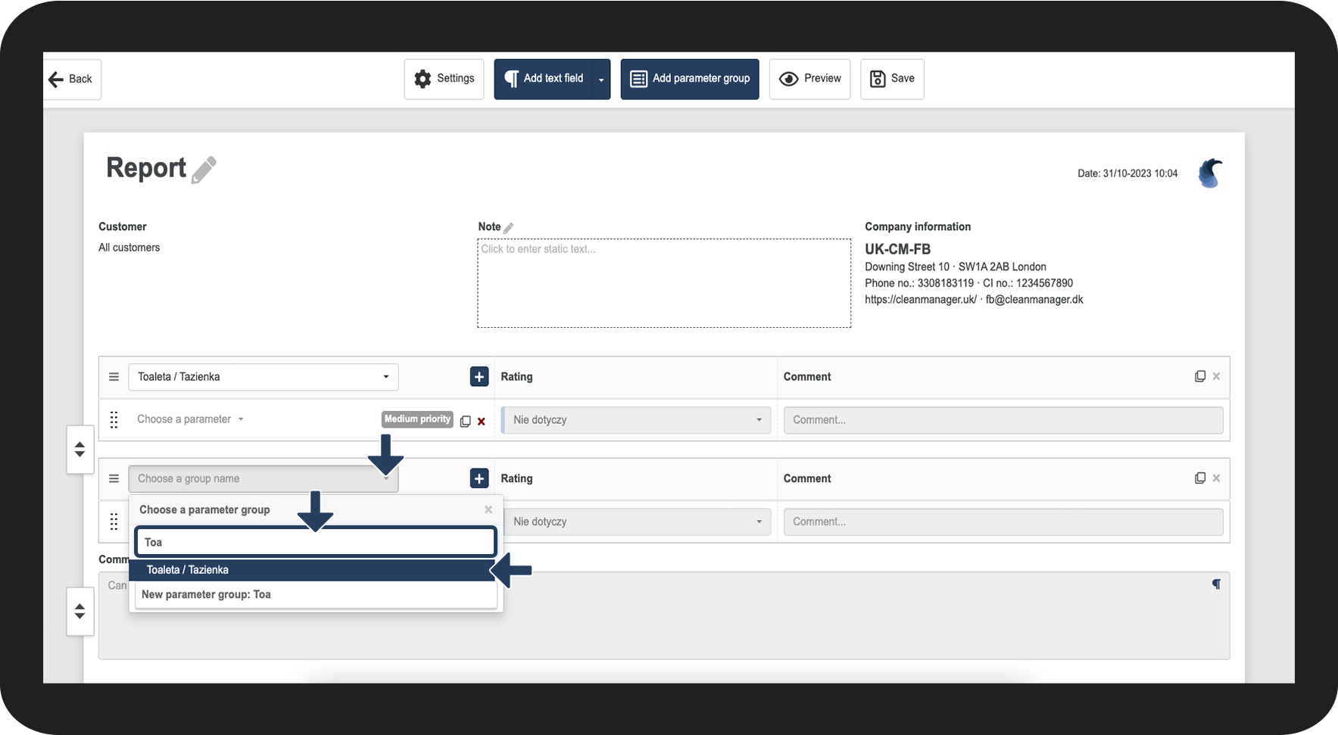Click the Add parameter group button

point(690,79)
